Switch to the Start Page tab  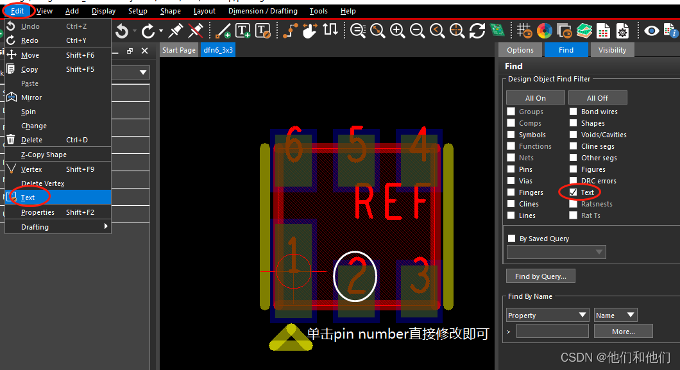click(179, 50)
